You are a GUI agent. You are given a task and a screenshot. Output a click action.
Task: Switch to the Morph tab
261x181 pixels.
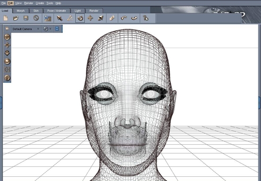pos(21,11)
